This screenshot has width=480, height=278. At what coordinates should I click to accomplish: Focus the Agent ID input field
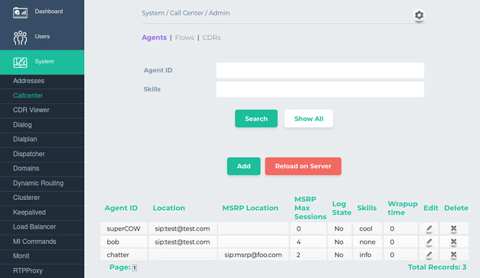click(320, 70)
